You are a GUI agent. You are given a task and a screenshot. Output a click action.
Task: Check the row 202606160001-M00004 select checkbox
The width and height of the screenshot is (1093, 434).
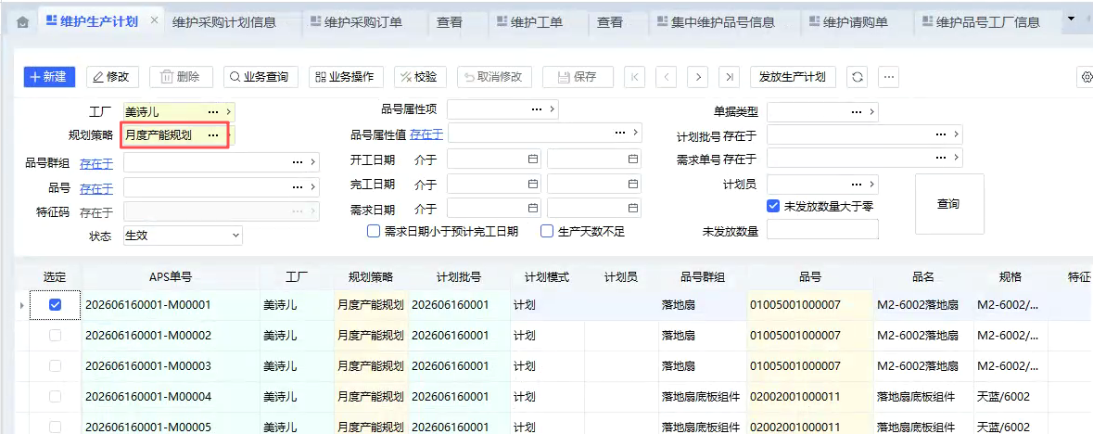pyautogui.click(x=55, y=396)
